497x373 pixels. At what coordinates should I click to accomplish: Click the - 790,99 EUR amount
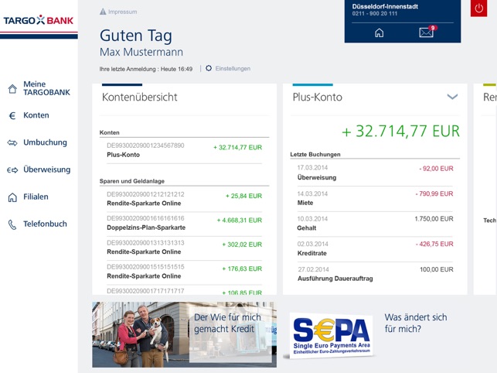[434, 193]
